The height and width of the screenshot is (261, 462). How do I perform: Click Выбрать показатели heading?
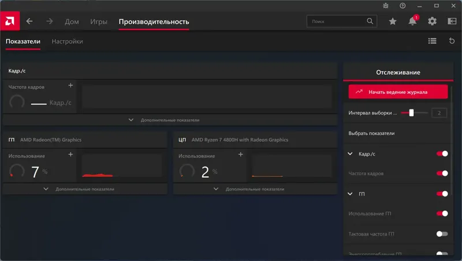coord(371,134)
